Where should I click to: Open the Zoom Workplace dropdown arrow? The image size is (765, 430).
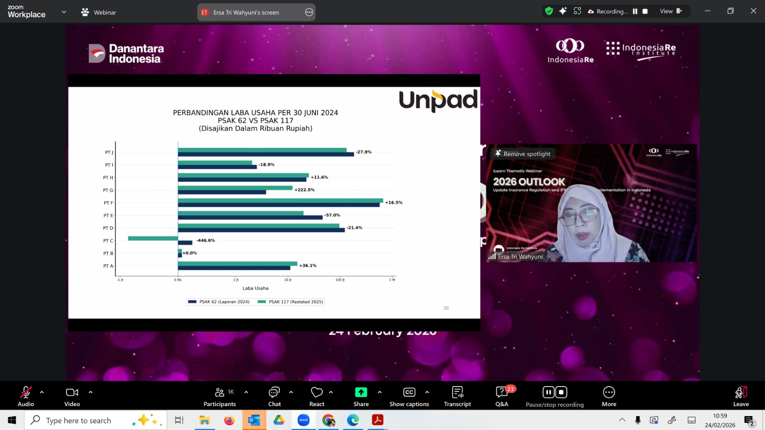click(x=64, y=12)
